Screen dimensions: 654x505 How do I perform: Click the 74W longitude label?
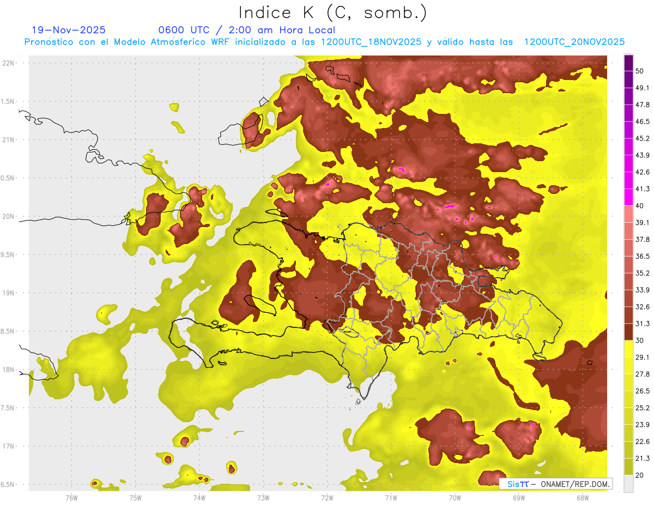[x=199, y=497]
